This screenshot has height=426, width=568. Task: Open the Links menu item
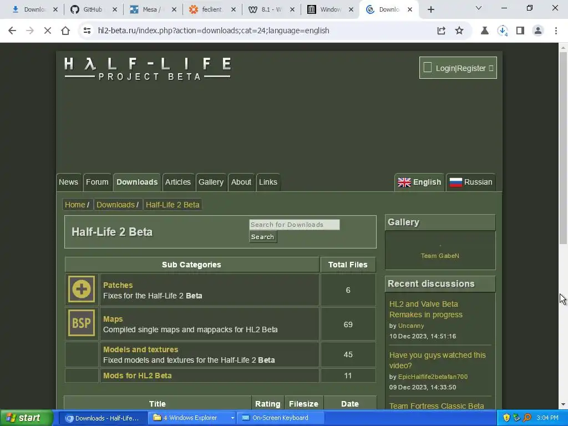(268, 182)
